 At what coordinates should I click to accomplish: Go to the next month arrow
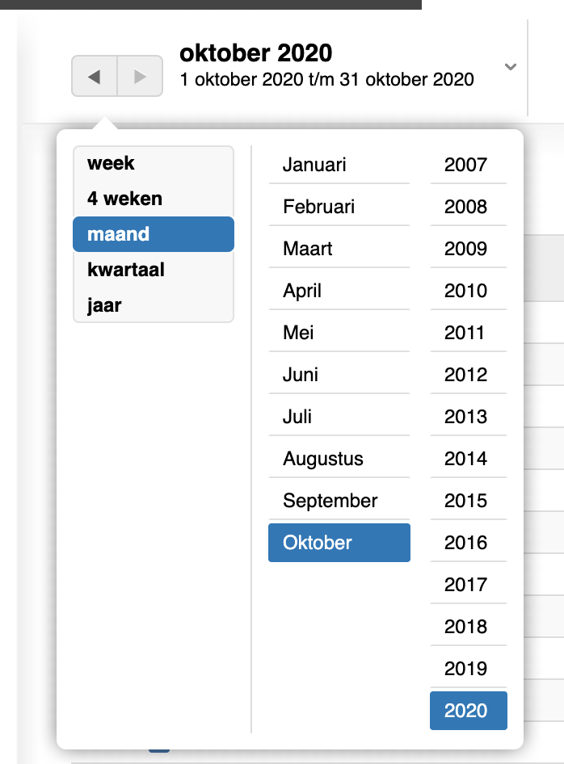[140, 77]
